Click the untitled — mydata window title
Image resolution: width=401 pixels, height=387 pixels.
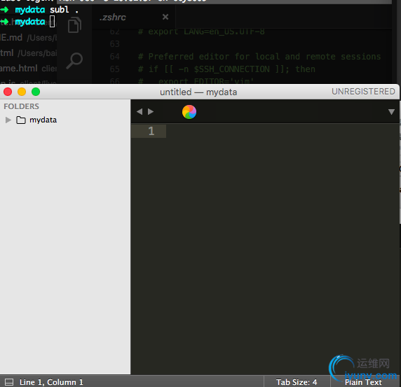(198, 92)
